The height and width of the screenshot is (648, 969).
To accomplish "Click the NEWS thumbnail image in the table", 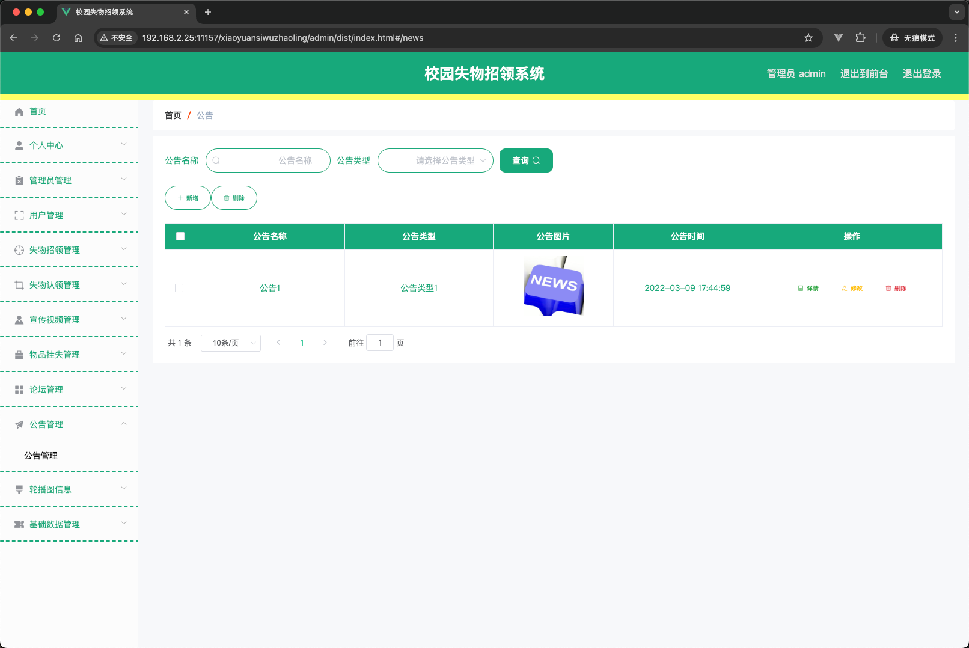I will tap(554, 287).
